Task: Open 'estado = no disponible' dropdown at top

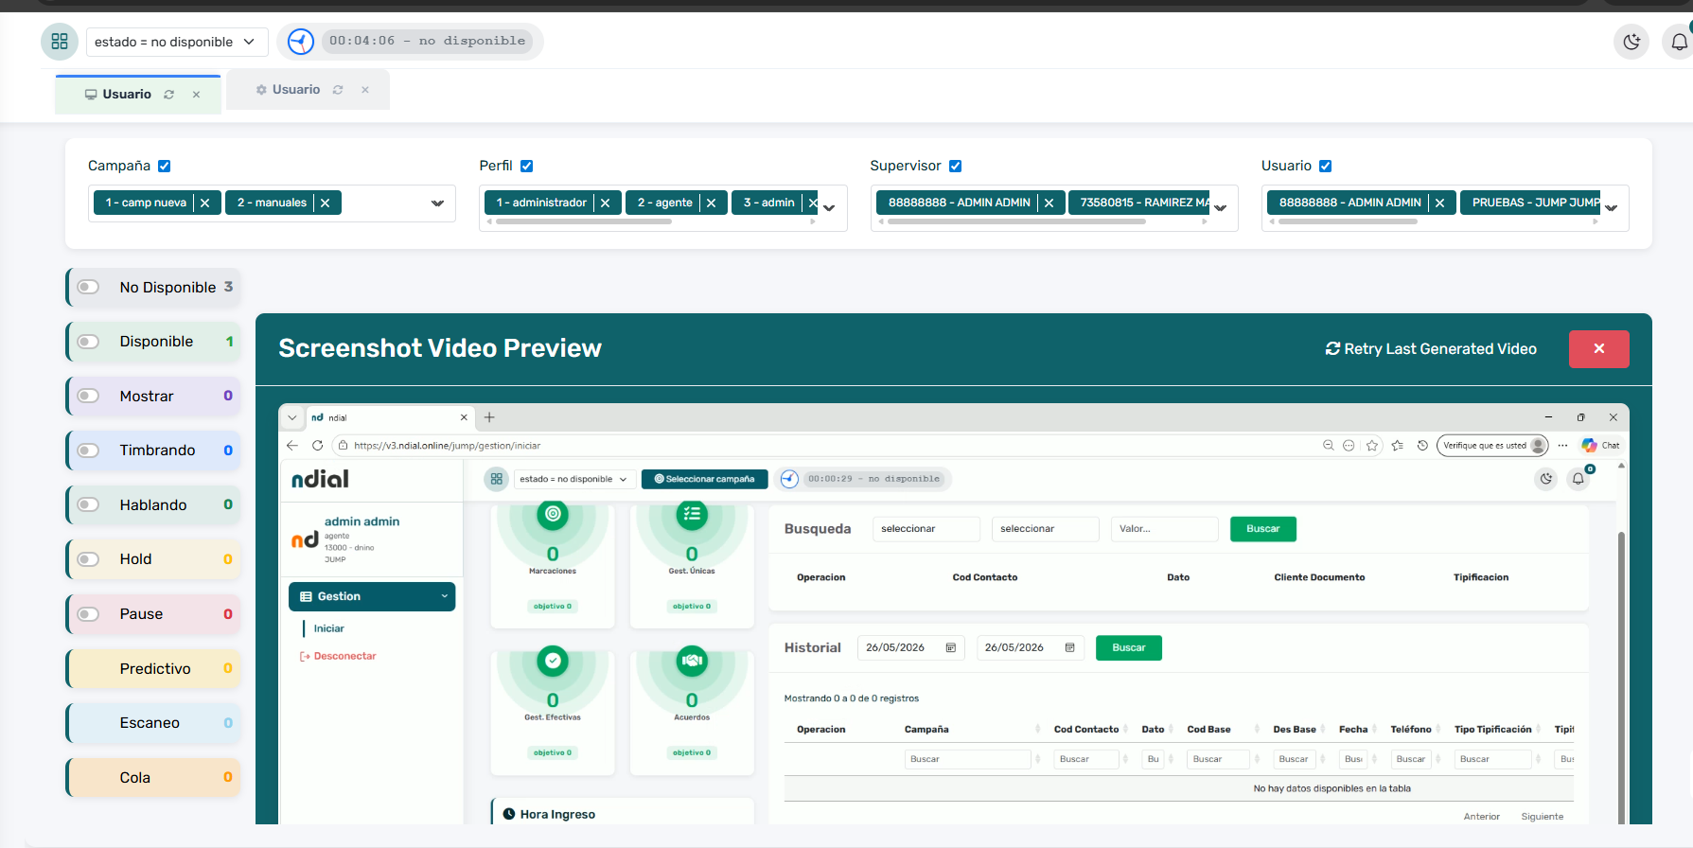Action: [177, 42]
